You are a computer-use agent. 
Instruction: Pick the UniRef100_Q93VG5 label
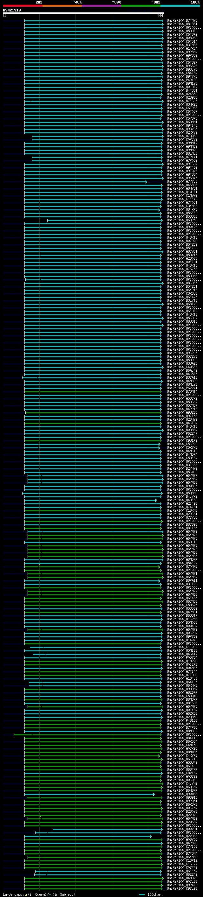pyautogui.click(x=182, y=129)
